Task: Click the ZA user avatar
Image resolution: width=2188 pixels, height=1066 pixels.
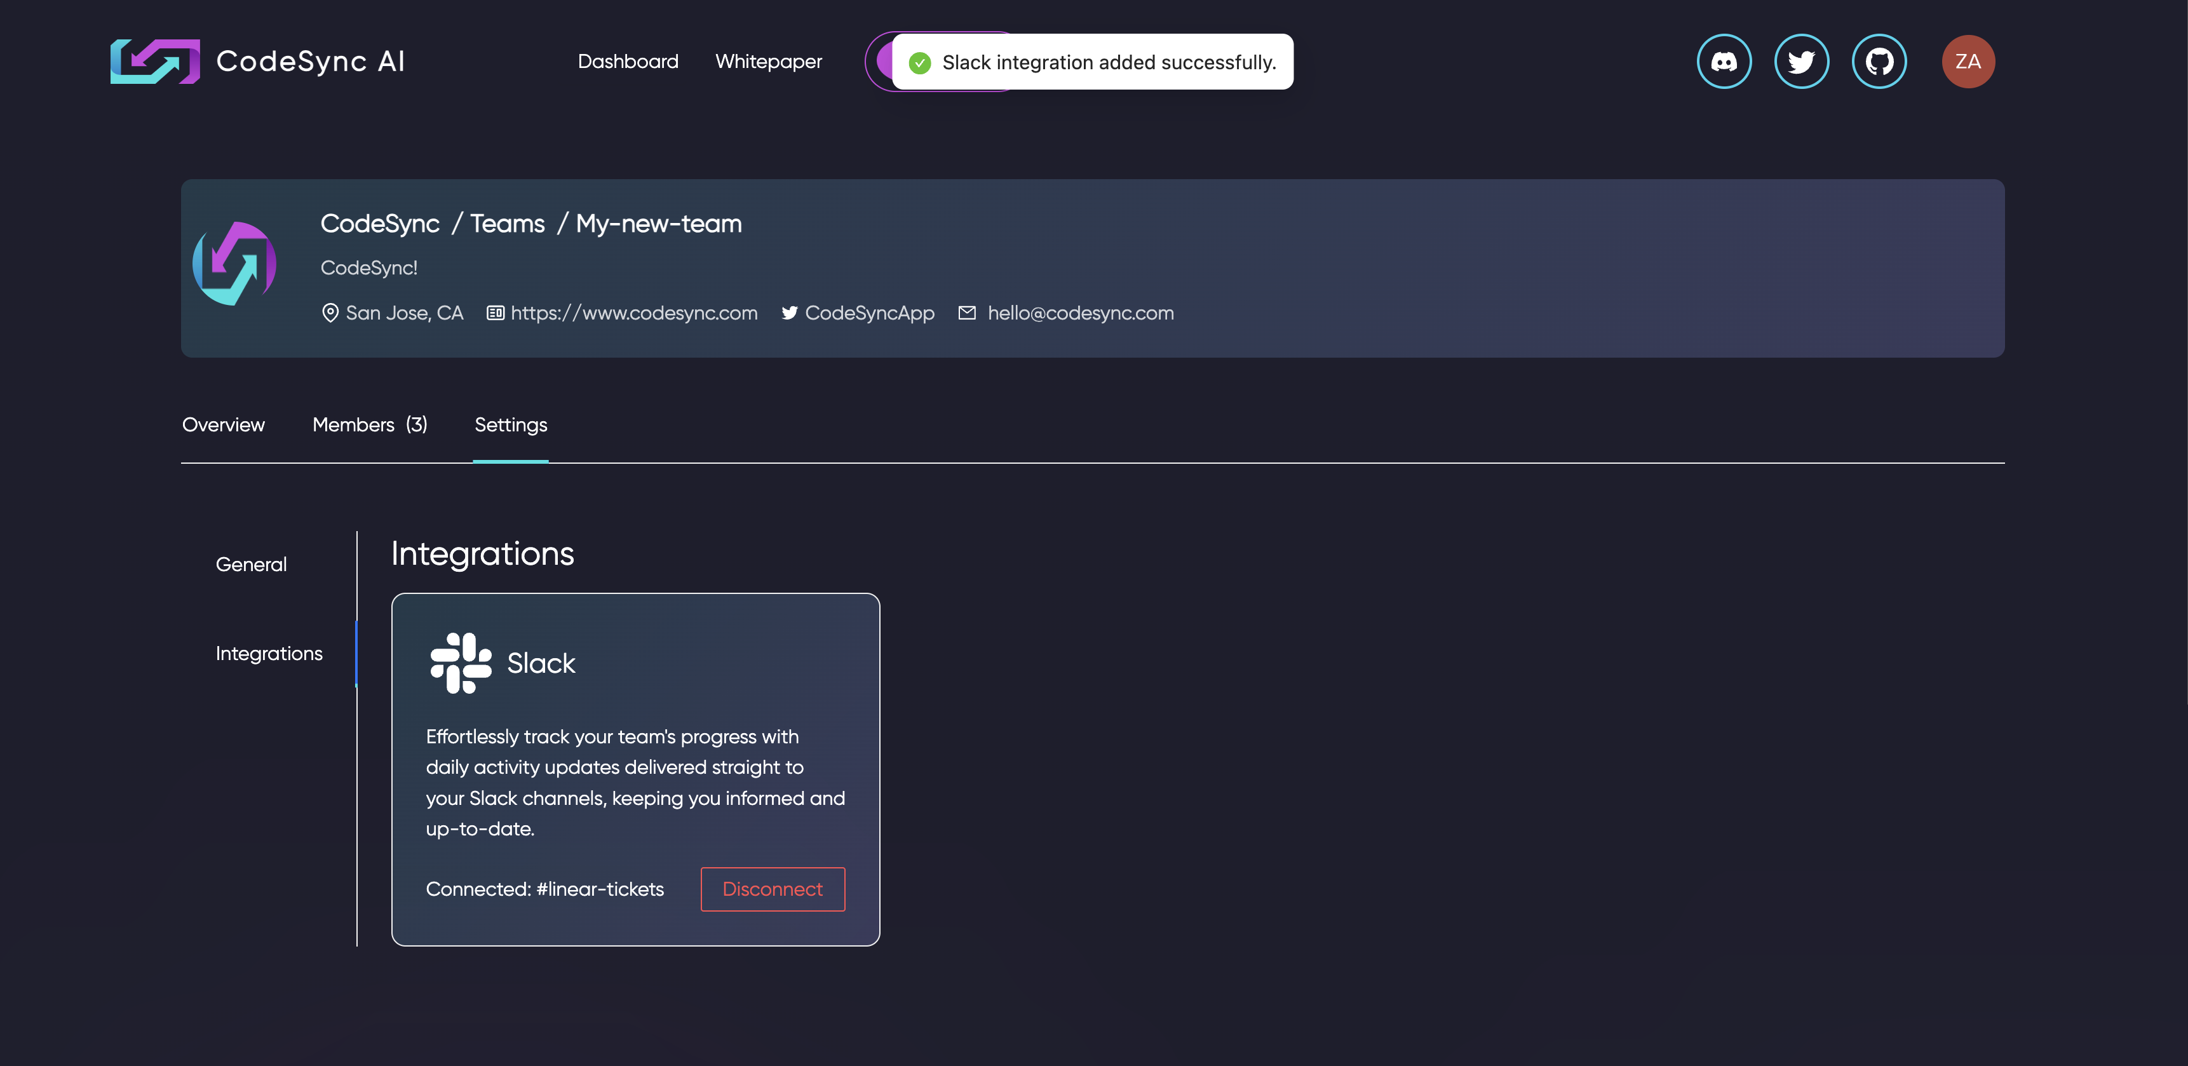Action: click(x=1967, y=61)
